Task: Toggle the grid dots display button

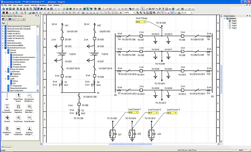Action: [x=175, y=13]
